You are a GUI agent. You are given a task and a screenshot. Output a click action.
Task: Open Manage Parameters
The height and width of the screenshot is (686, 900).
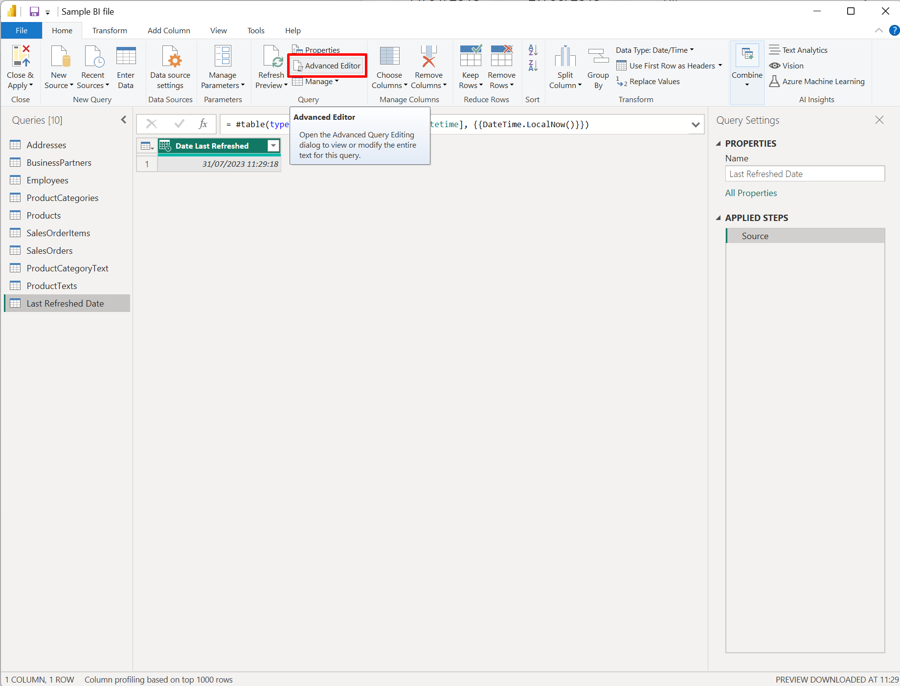(x=223, y=65)
